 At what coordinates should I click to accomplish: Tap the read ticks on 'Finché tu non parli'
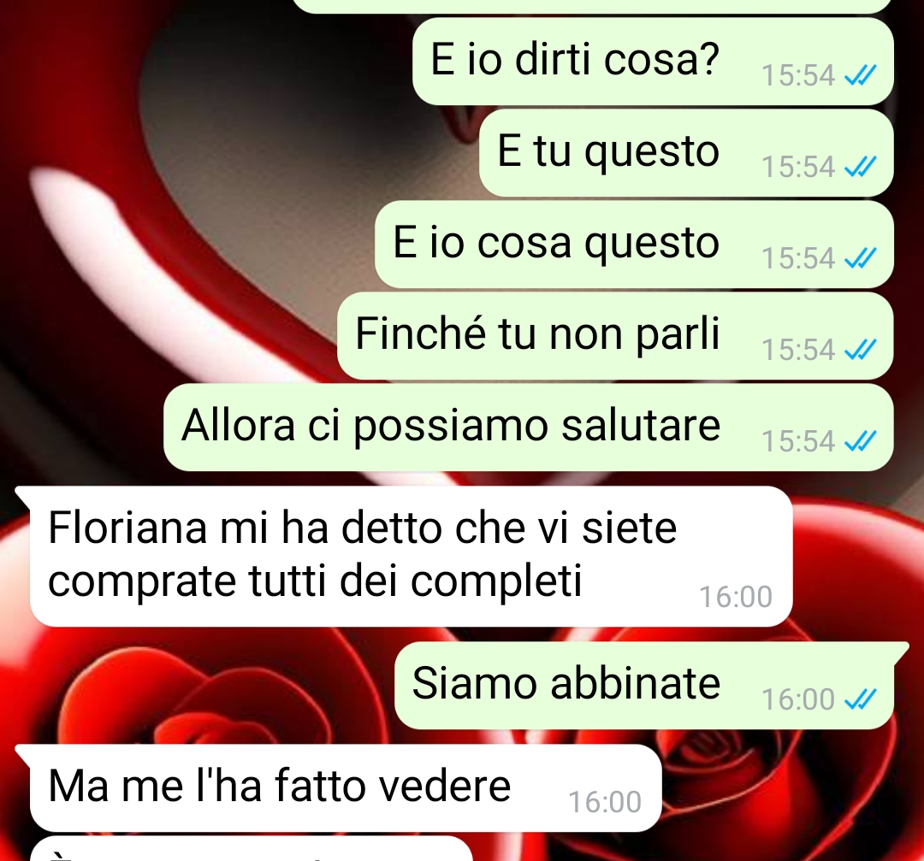(x=861, y=350)
